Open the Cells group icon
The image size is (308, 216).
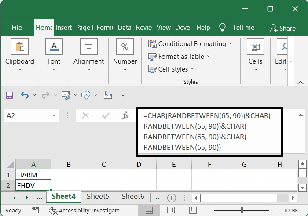pos(255,47)
